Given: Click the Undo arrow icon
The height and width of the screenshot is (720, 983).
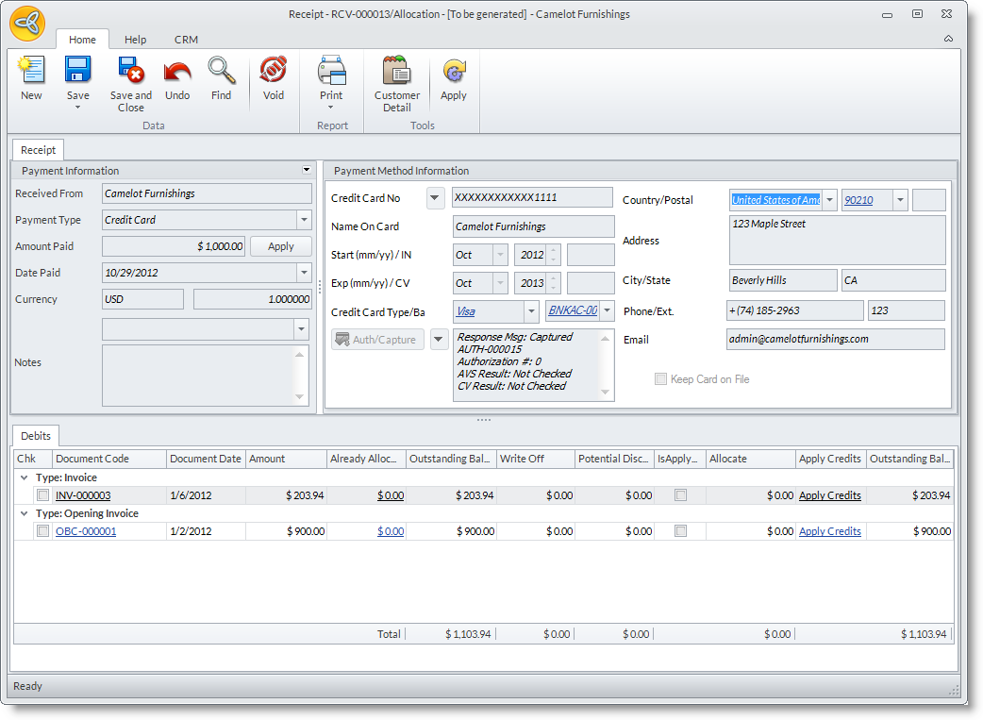Looking at the screenshot, I should click(x=177, y=72).
